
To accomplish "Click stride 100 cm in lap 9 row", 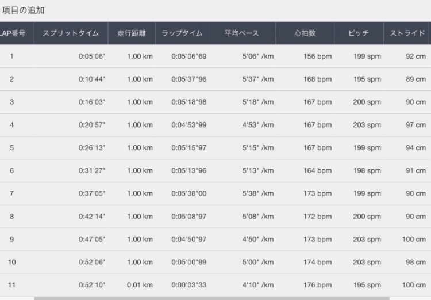I will (x=414, y=239).
